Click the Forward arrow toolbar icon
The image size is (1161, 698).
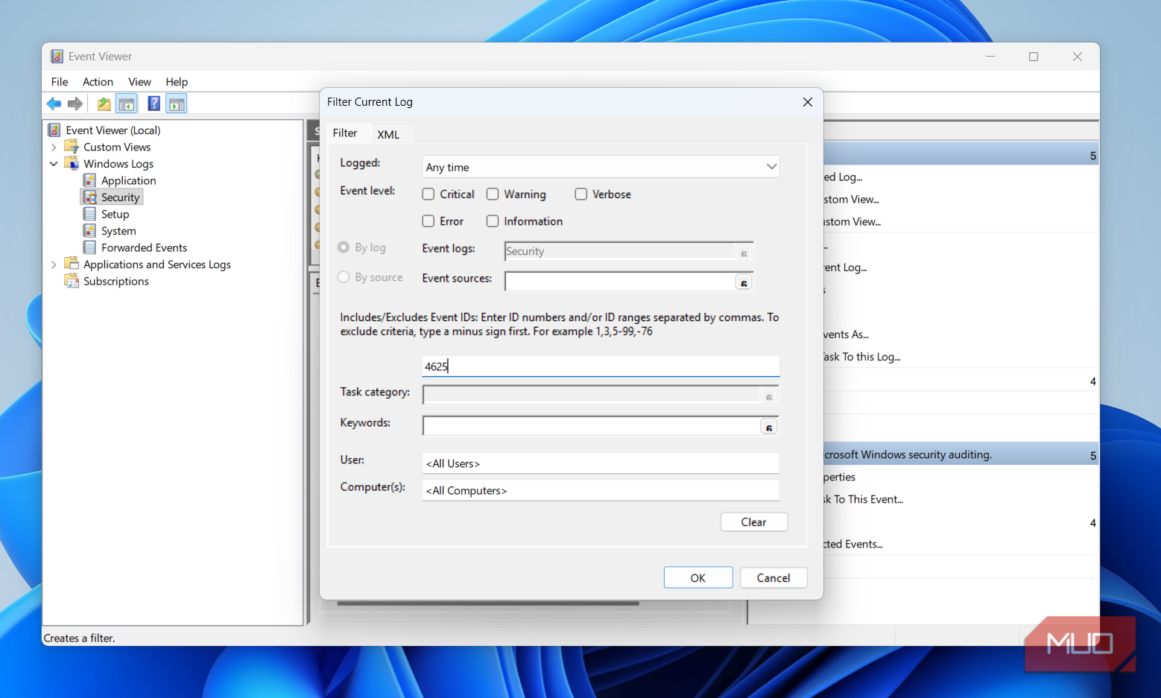click(x=75, y=104)
